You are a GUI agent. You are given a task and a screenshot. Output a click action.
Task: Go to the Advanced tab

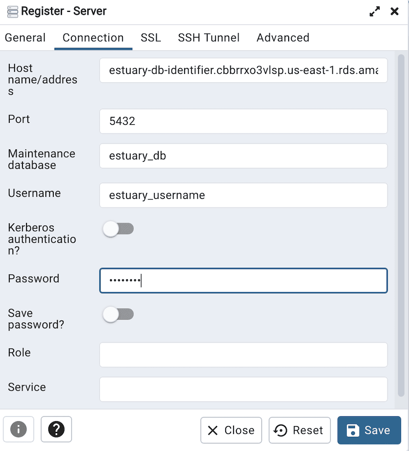(283, 38)
